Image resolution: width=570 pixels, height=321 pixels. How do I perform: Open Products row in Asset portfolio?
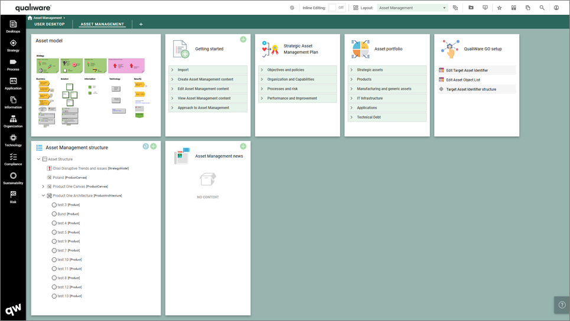[387, 79]
